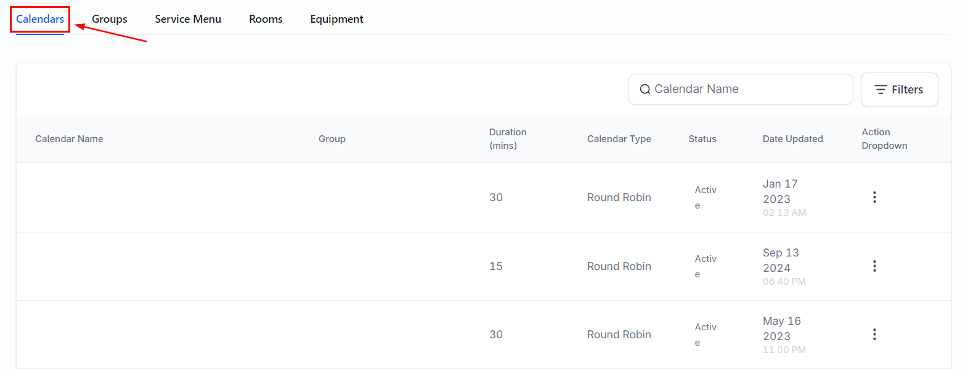The height and width of the screenshot is (369, 968).
Task: Go to the Rooms tab
Action: [x=266, y=19]
